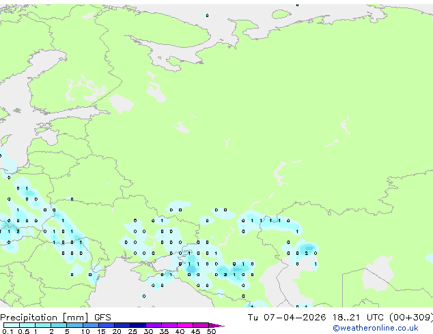Image resolution: width=433 pixels, height=334 pixels.
Task: Select the legend swatch between 5 and 10
Action: pyautogui.click(x=75, y=325)
